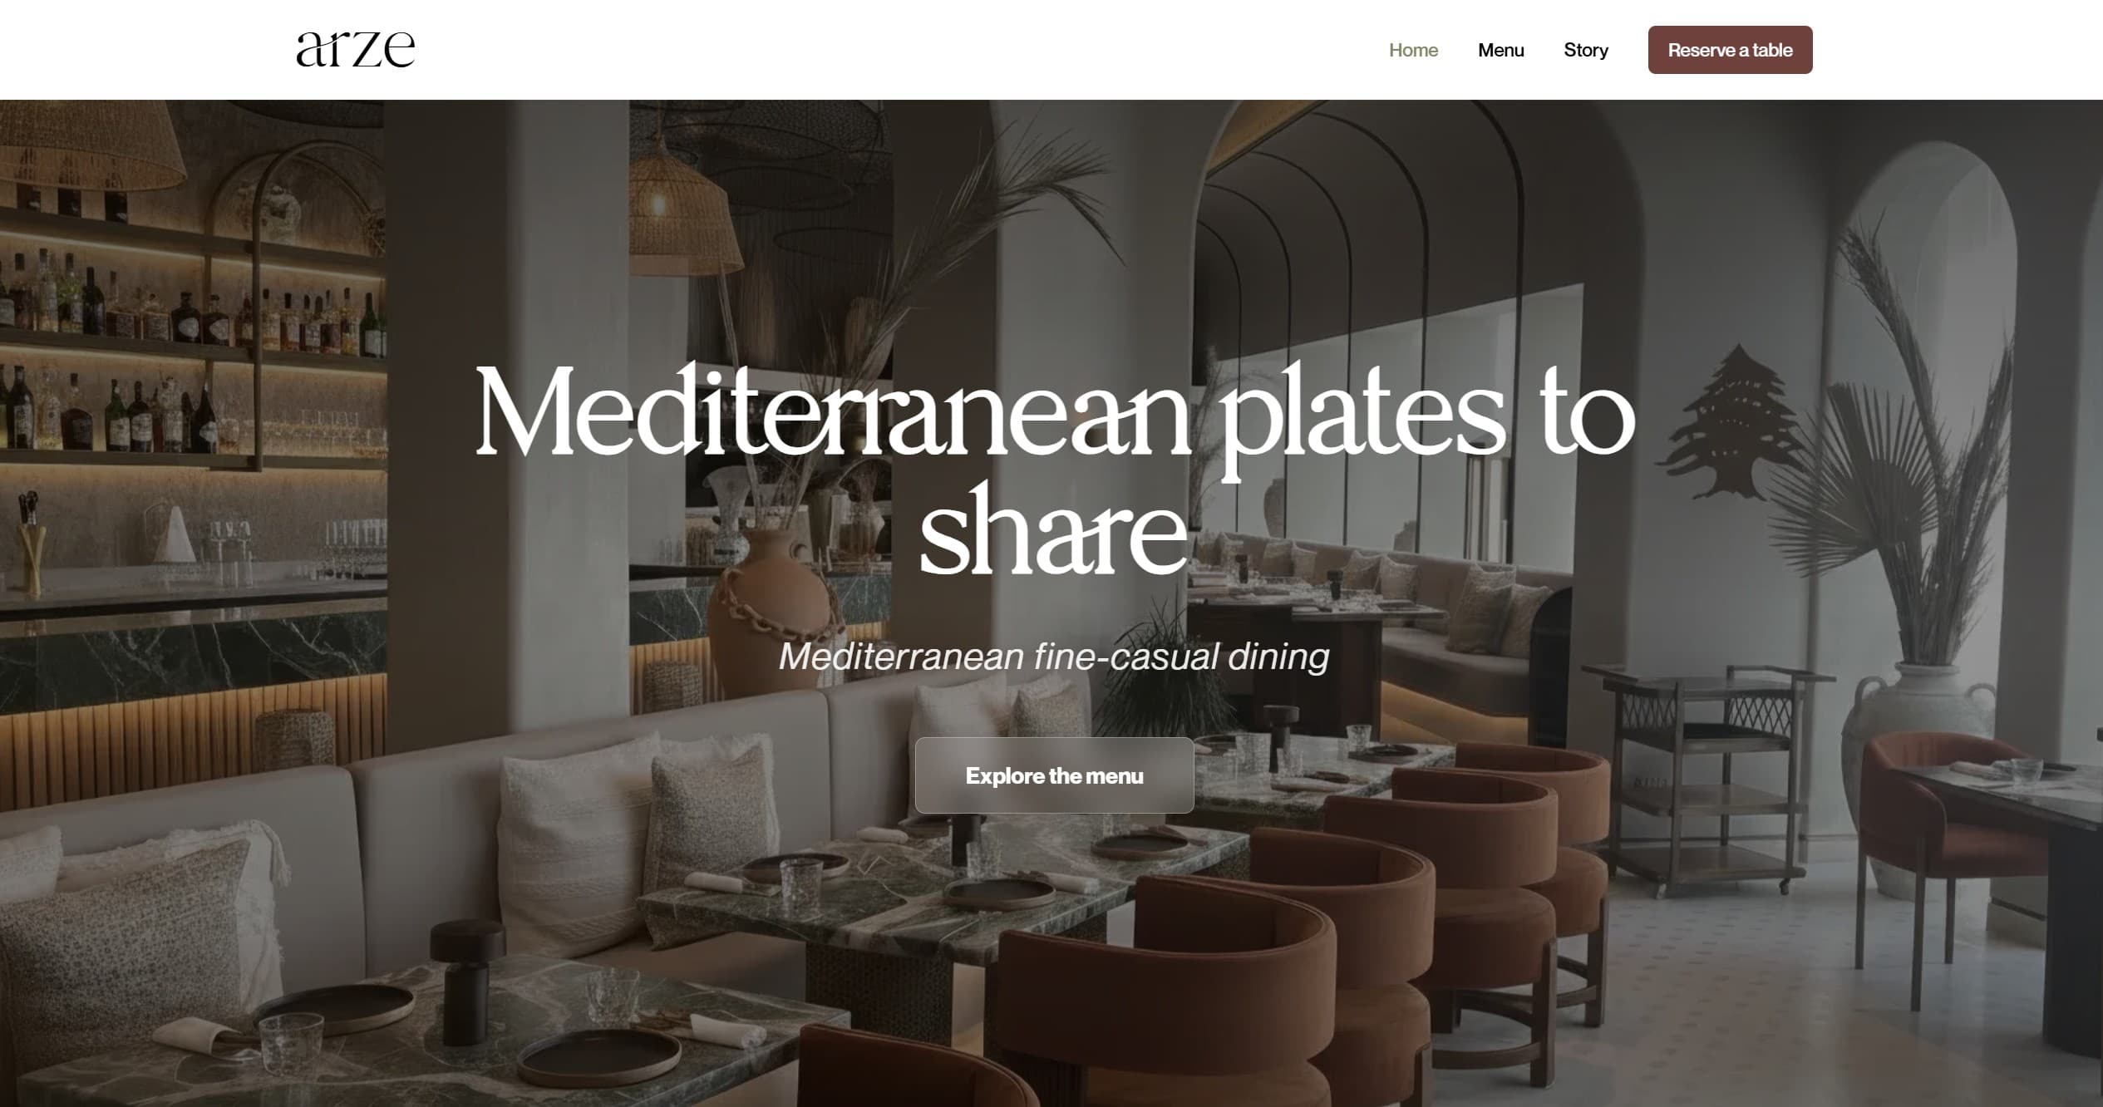Click the Reserve a table button

pos(1730,50)
